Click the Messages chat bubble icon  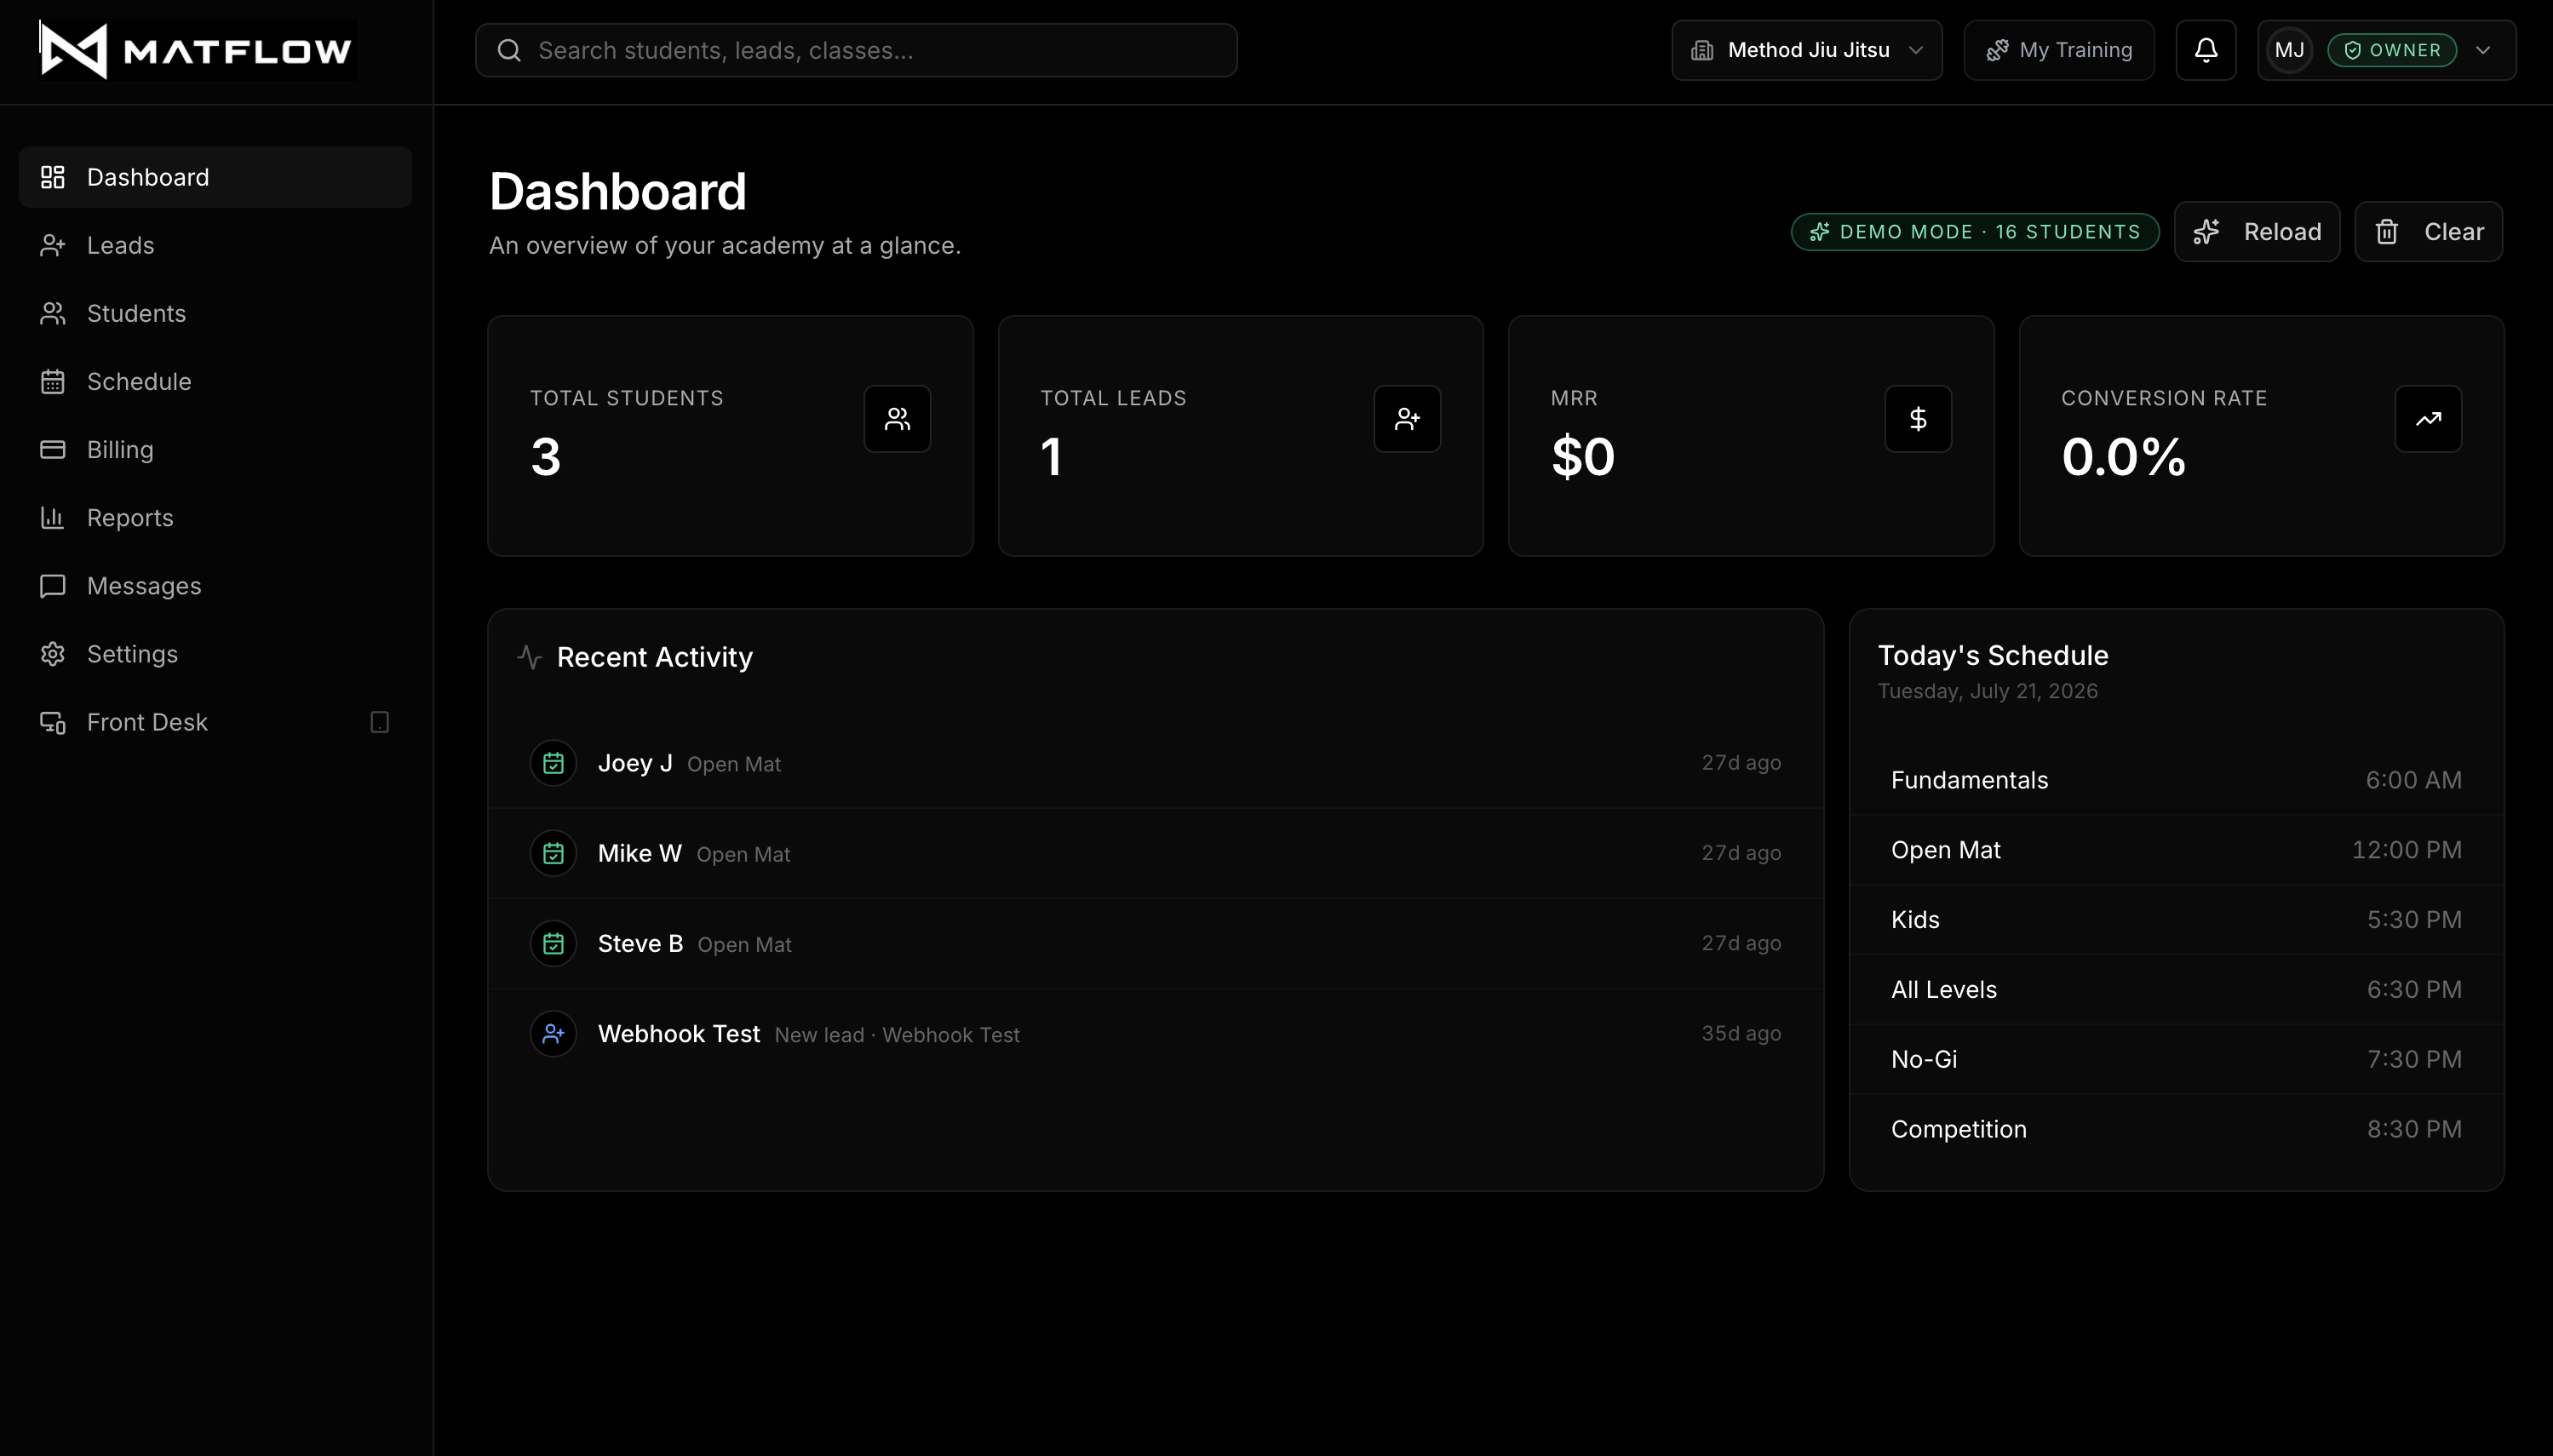coord(53,585)
